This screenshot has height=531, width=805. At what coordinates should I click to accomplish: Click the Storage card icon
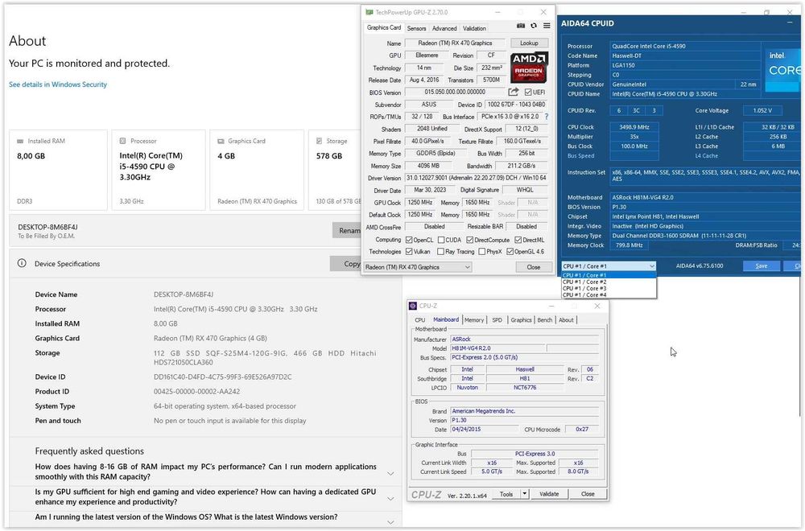point(319,141)
